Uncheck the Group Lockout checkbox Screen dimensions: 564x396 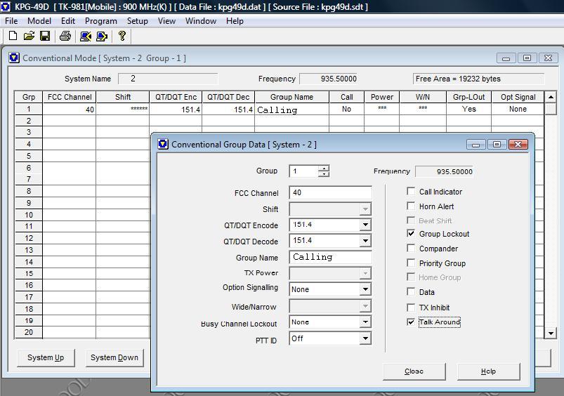click(x=411, y=233)
